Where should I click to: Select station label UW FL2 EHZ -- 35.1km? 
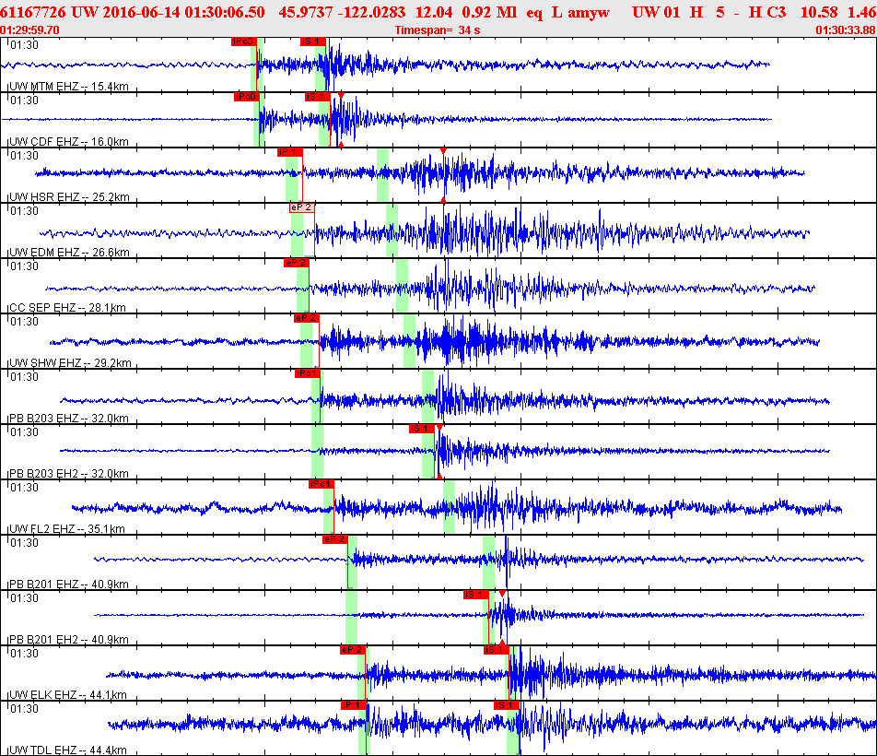[x=67, y=530]
